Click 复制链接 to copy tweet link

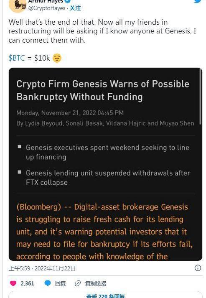pyautogui.click(x=95, y=283)
